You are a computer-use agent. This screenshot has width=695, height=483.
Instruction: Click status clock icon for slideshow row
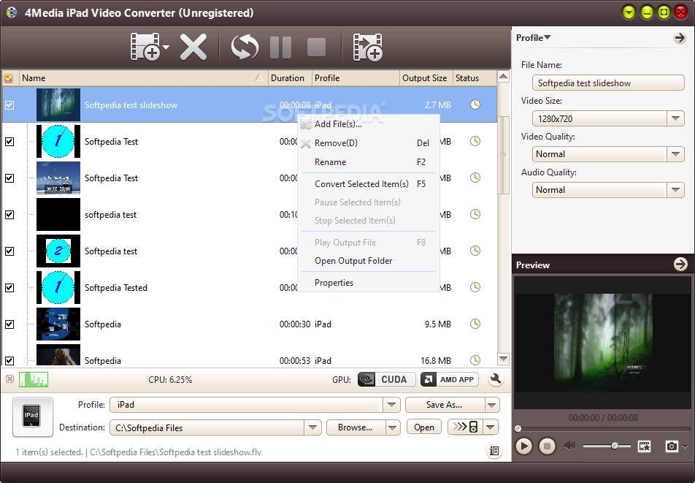point(475,104)
